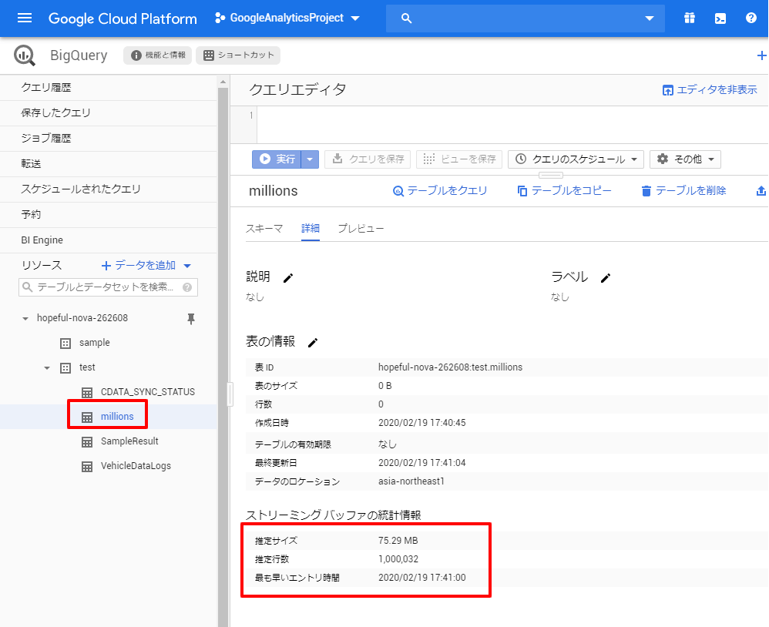
Task: Open the help question mark icon
Action: click(751, 18)
